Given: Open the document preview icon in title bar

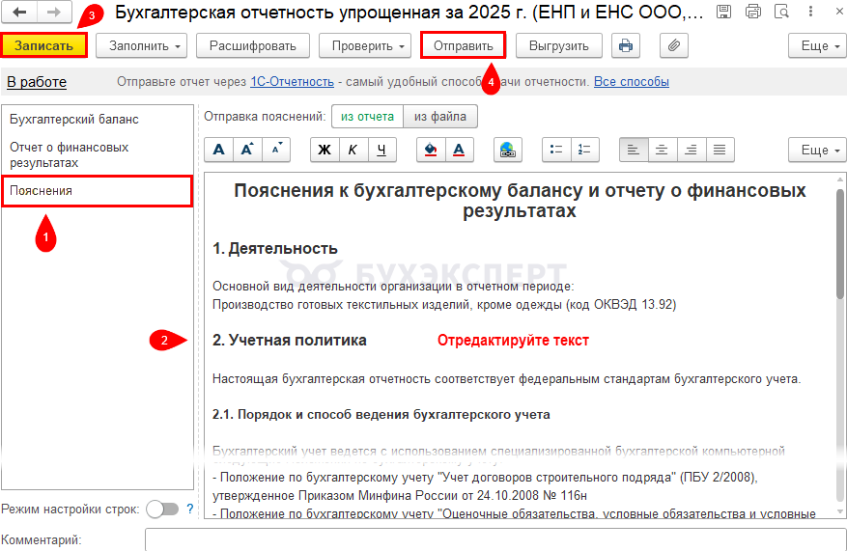Looking at the screenshot, I should 781,12.
